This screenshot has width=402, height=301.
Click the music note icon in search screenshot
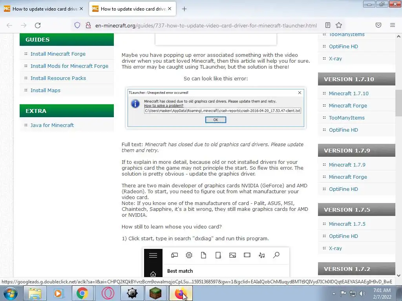[261, 255]
